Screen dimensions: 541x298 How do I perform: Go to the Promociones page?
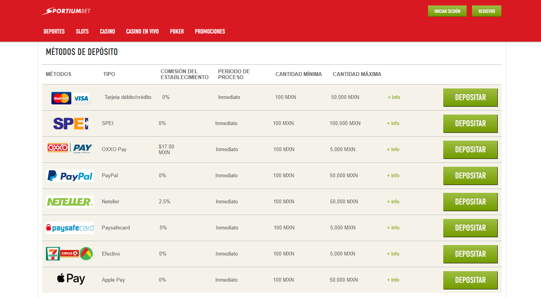pyautogui.click(x=210, y=32)
